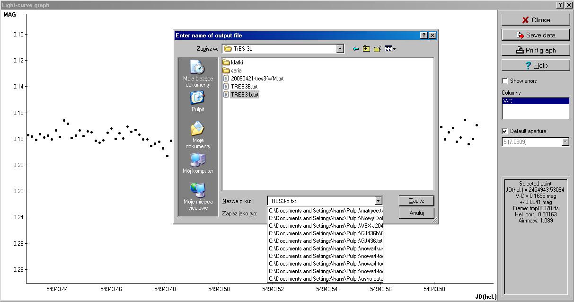Expand the Zapisz w folder dropdown
Screen dimensions: 574x302
pos(340,49)
